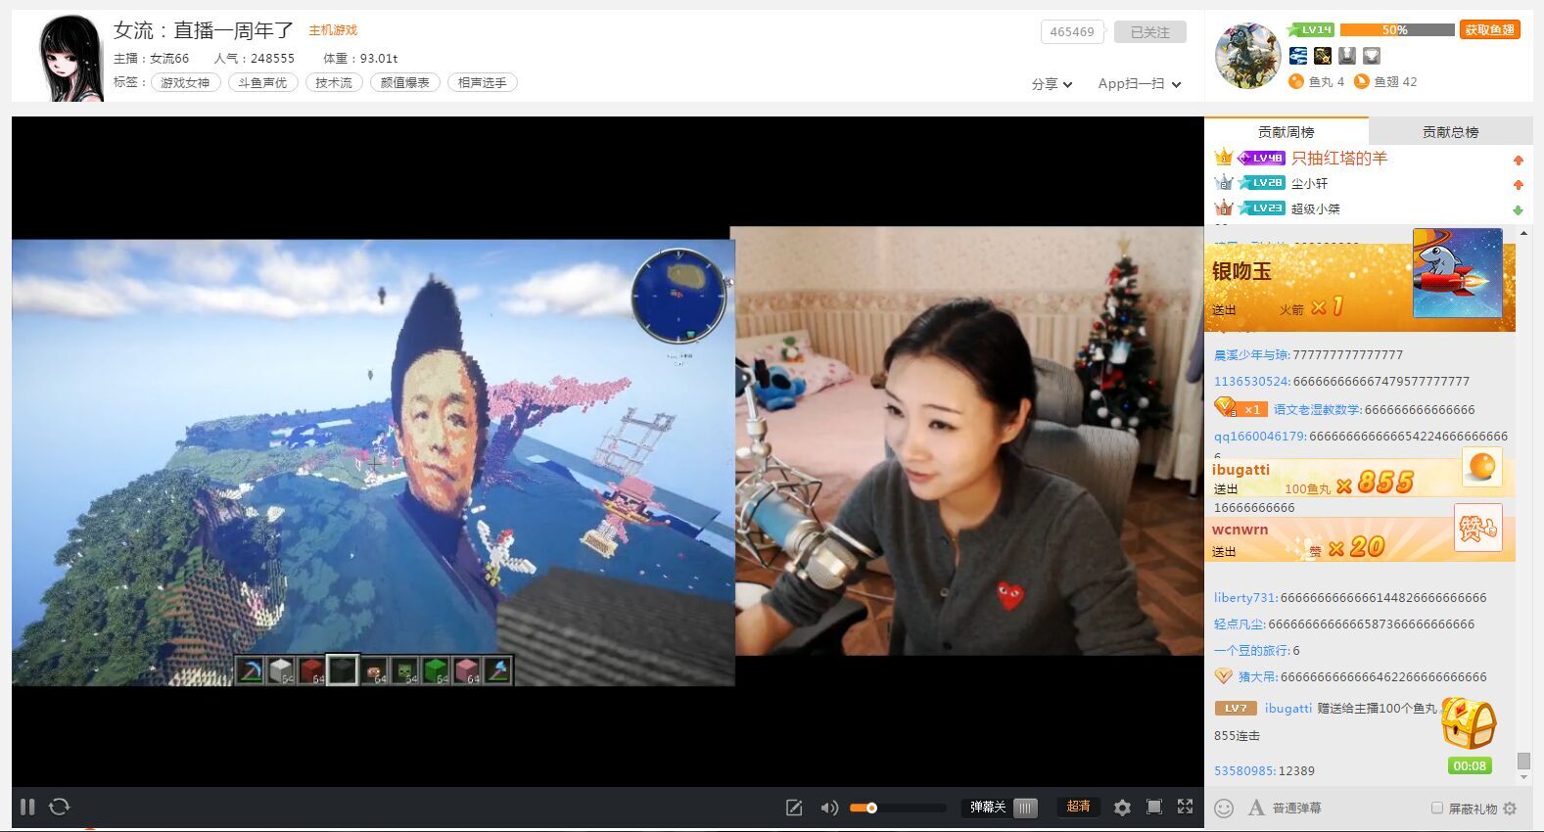This screenshot has width=1544, height=832.
Task: Click the LV7 badge in chat
Action: (1236, 708)
